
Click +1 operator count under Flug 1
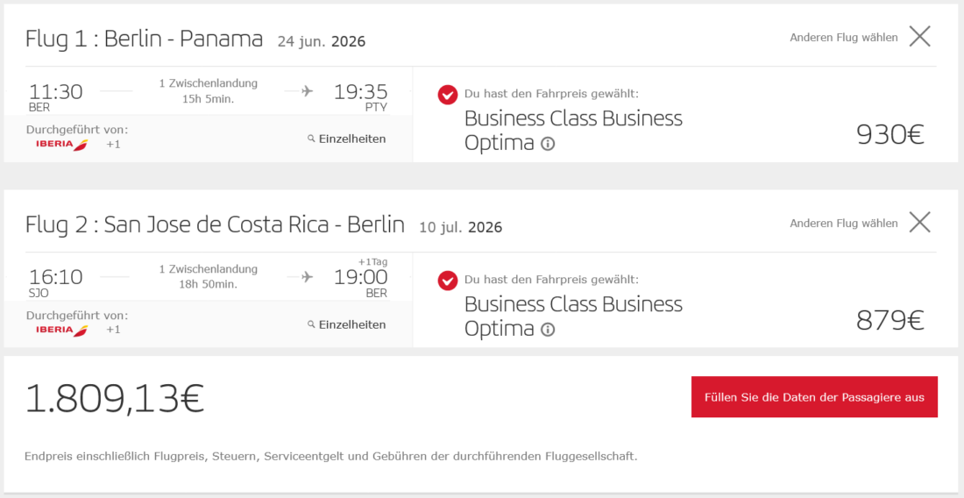113,144
